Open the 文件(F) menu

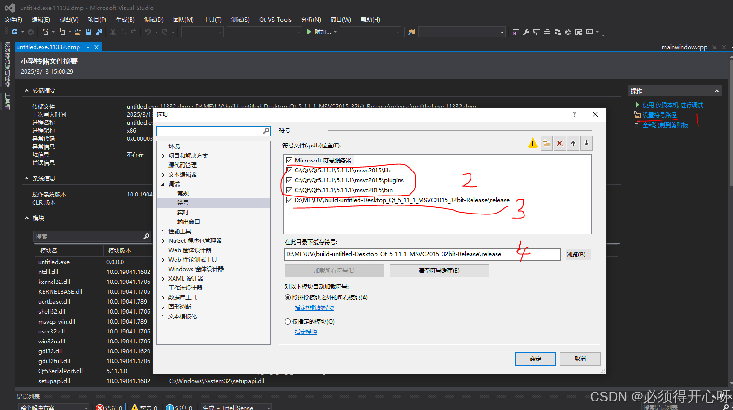point(13,20)
